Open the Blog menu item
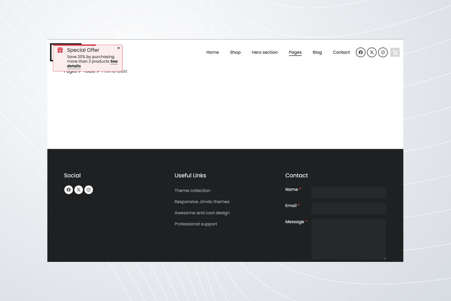This screenshot has height=301, width=451. (x=317, y=52)
